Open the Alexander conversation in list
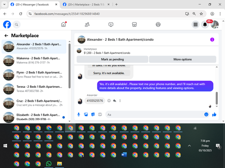Image resolution: width=225 pixels, height=168 pixels. pos(34,47)
